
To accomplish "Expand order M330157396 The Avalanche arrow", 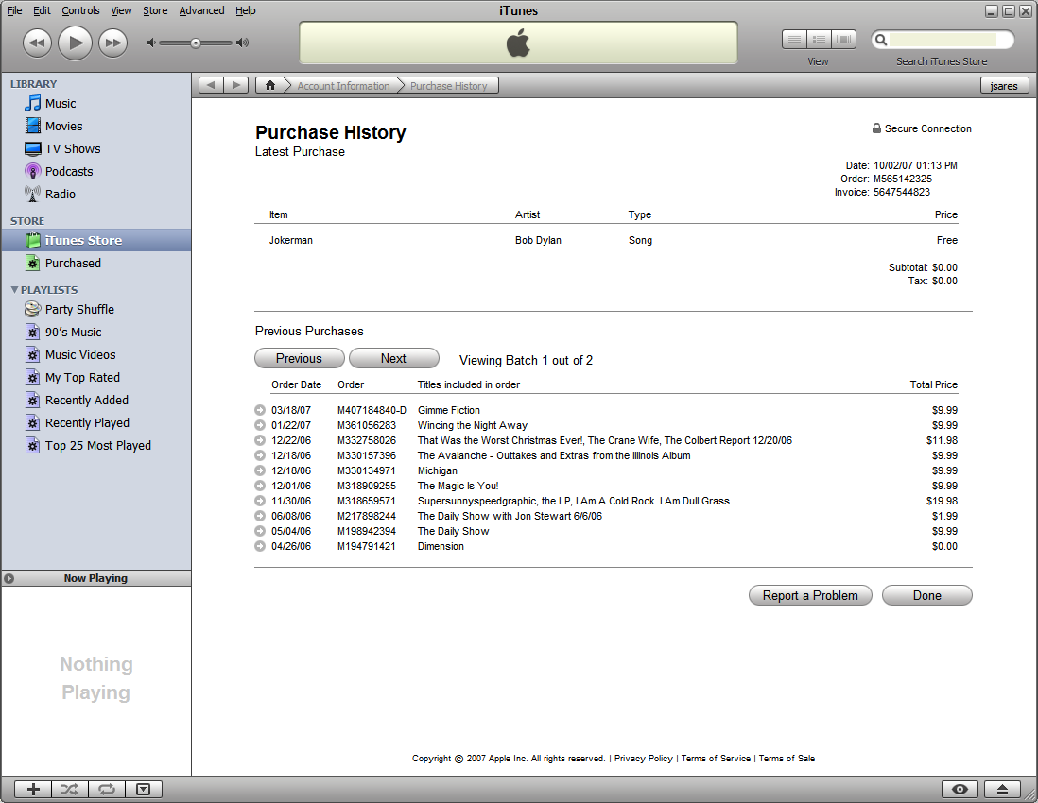I will tap(259, 455).
